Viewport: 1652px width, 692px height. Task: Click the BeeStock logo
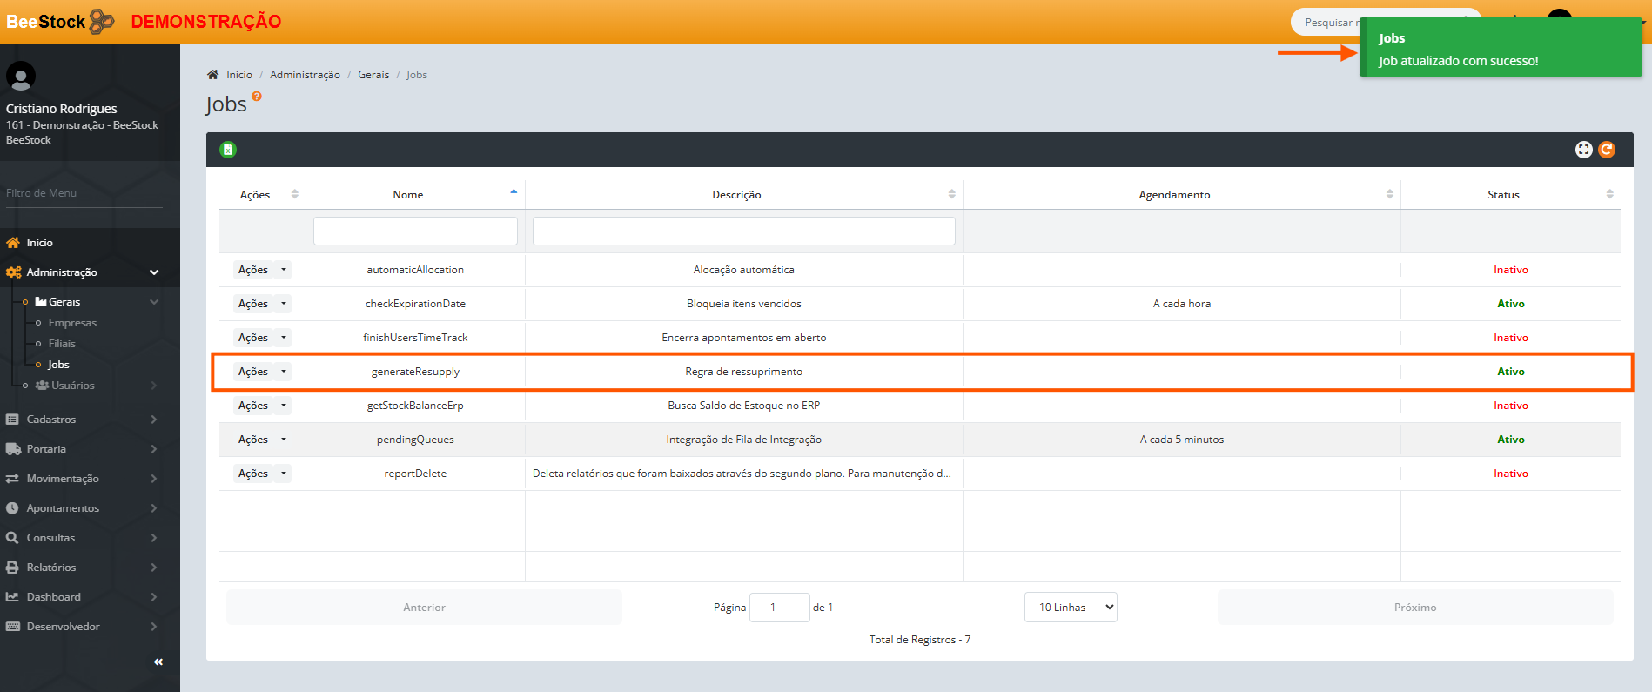[59, 22]
